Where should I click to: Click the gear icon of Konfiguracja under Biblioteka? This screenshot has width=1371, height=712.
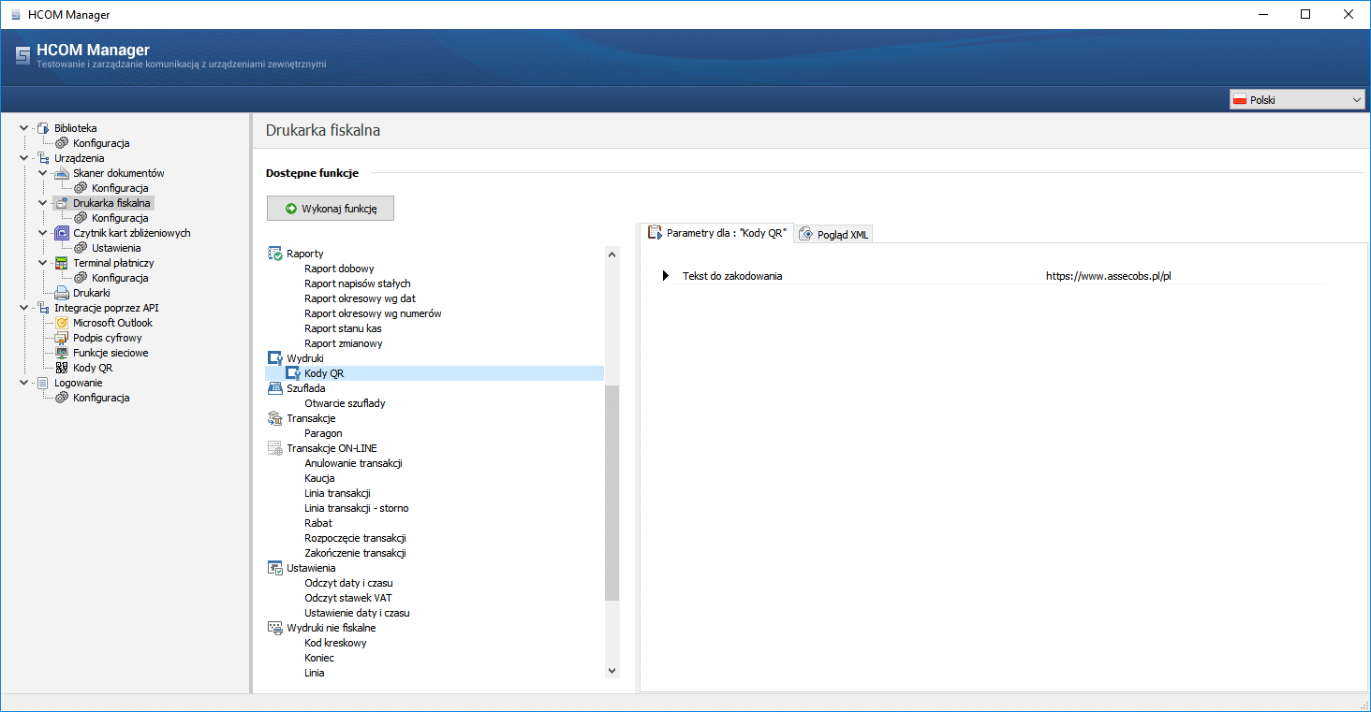pos(62,143)
